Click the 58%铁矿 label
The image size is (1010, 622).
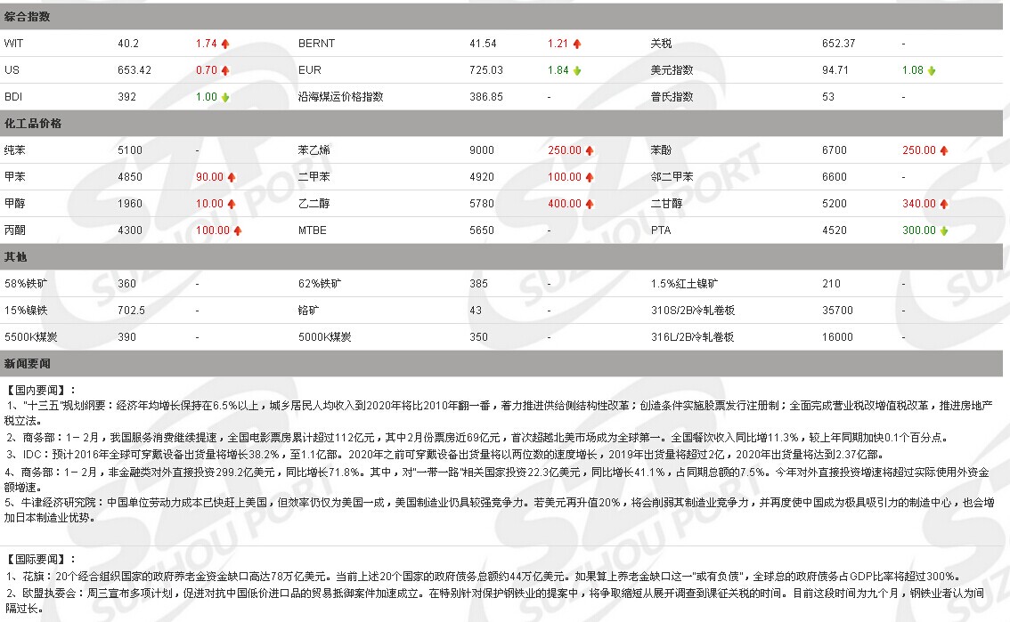click(x=26, y=284)
